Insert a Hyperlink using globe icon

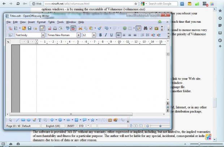[124, 28]
